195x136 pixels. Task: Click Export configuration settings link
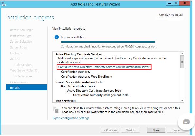coord(71,118)
